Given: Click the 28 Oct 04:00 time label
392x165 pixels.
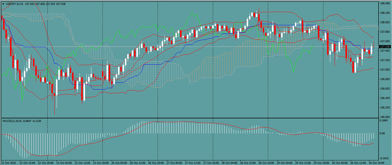Looking at the screenshot, I should click(x=229, y=163).
